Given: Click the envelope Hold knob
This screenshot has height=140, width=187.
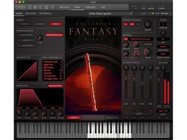Looking at the screenshot, I should click(36, 113).
